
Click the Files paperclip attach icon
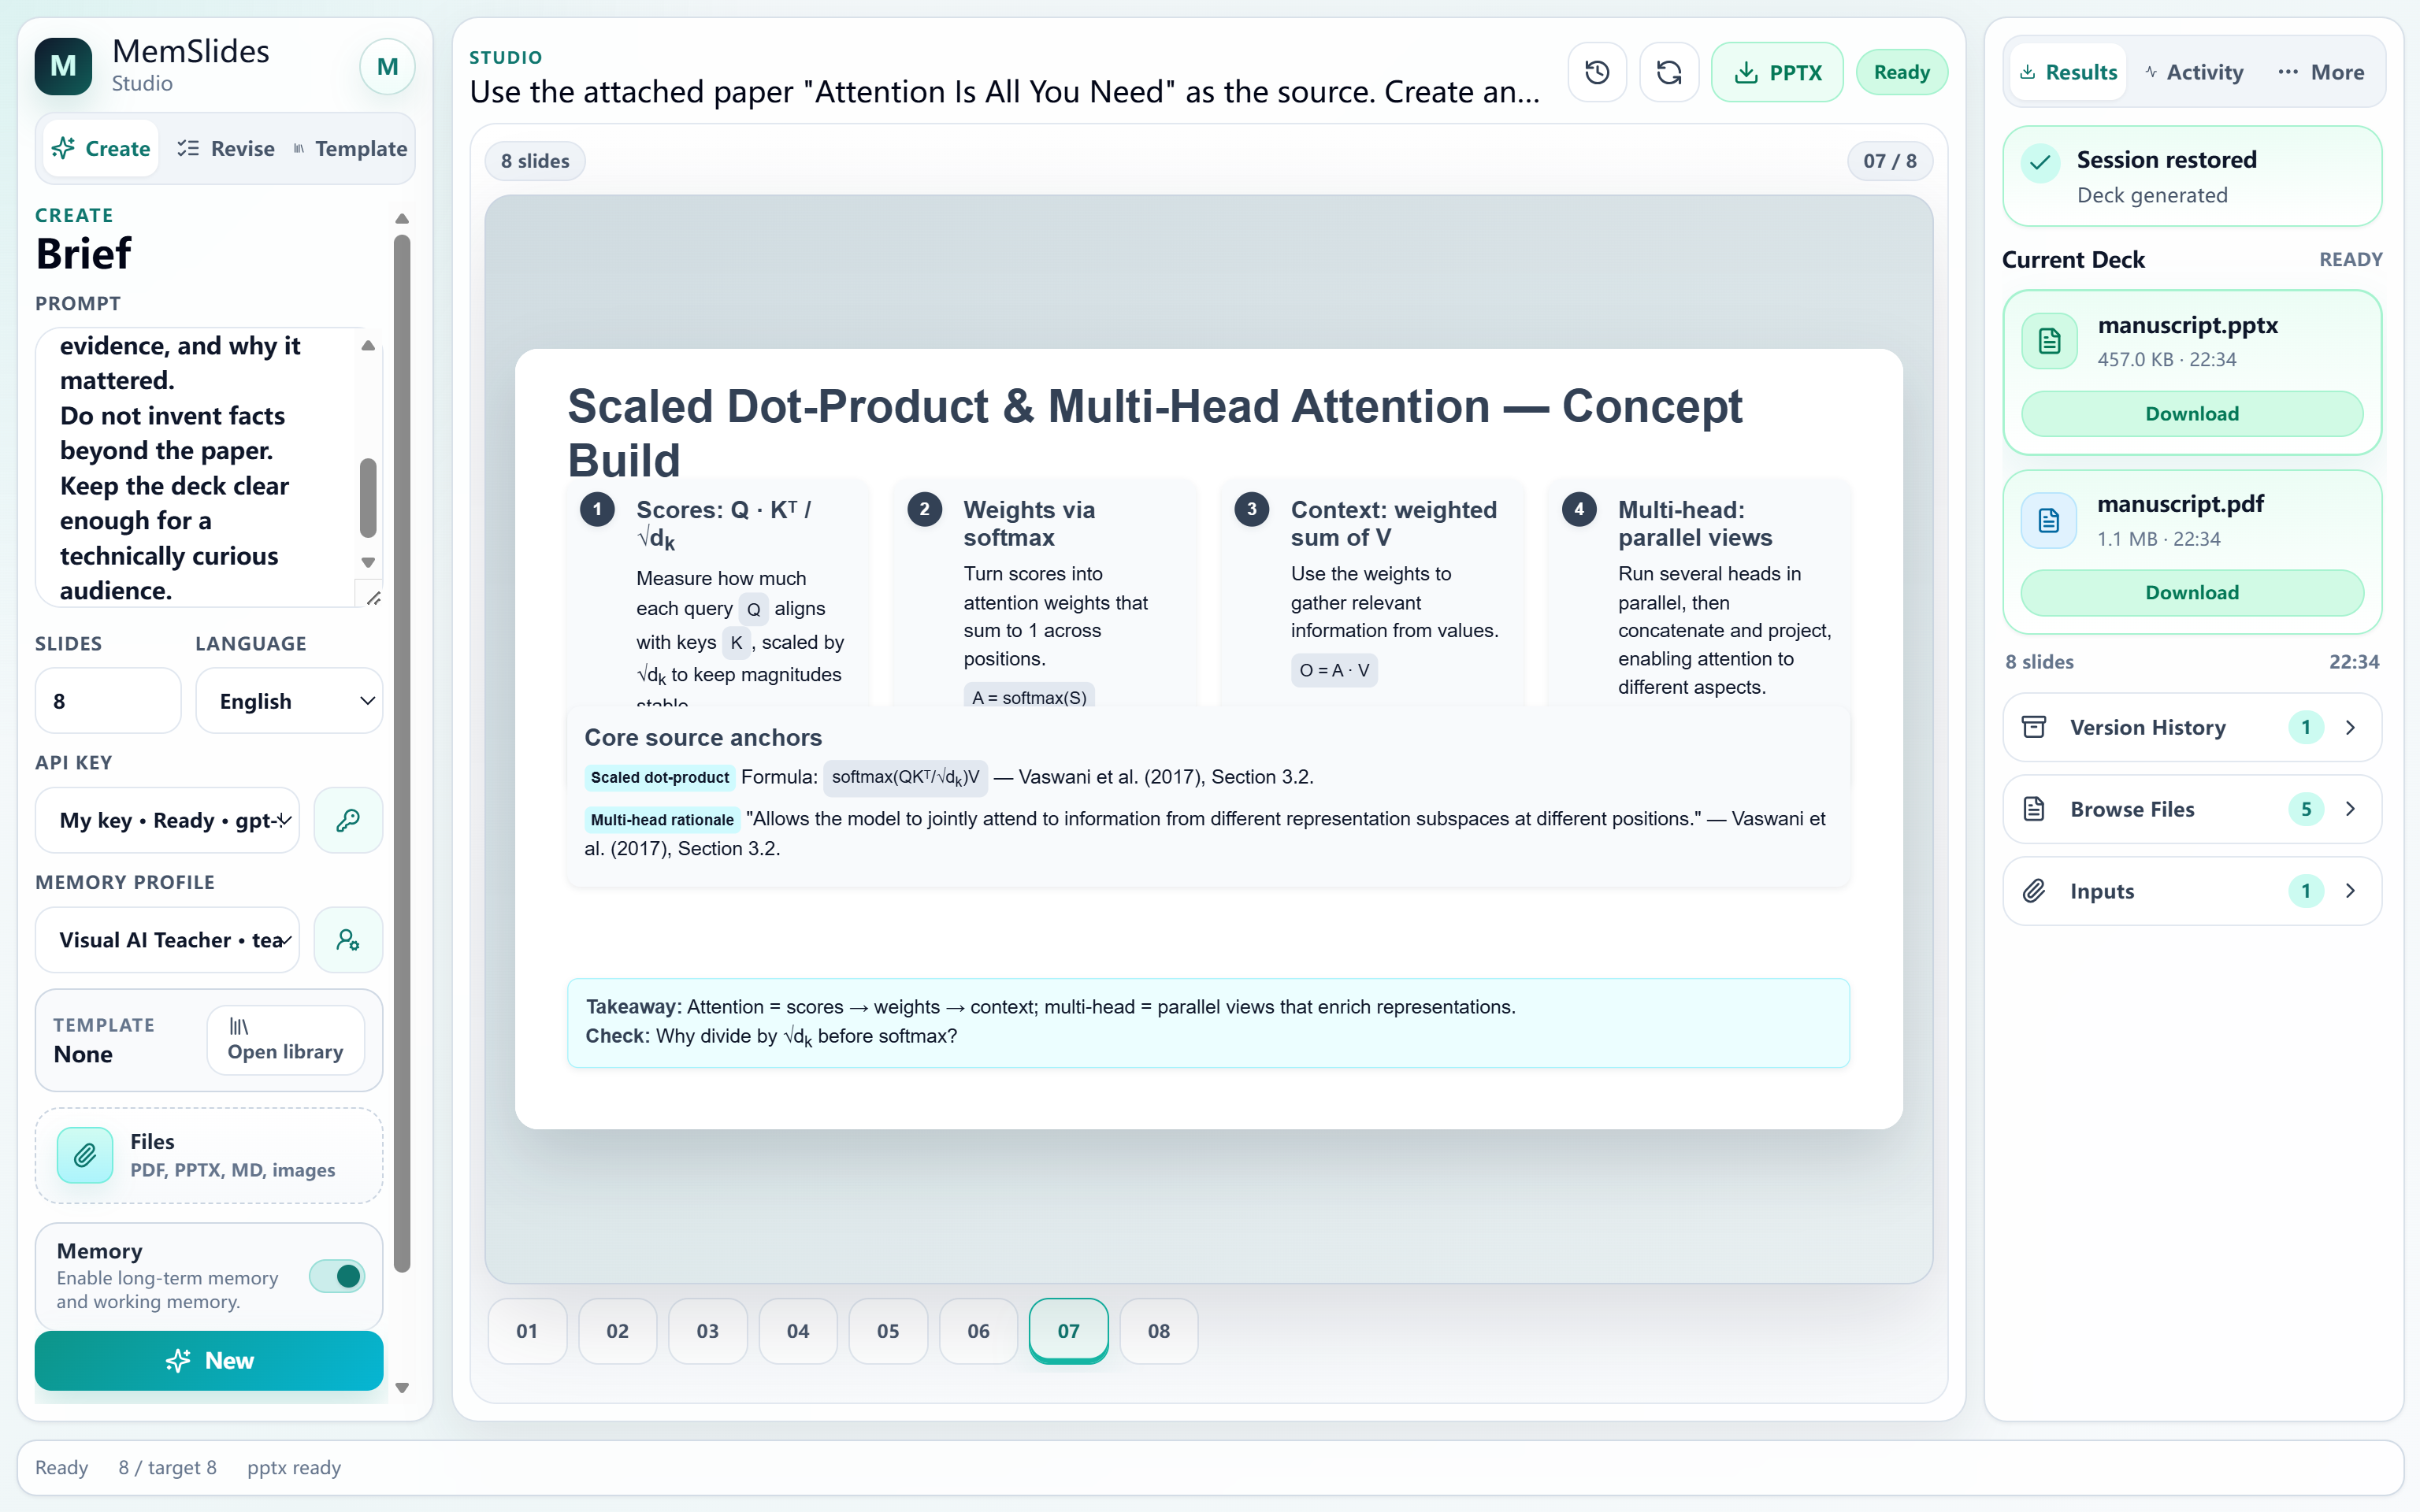pyautogui.click(x=85, y=1155)
